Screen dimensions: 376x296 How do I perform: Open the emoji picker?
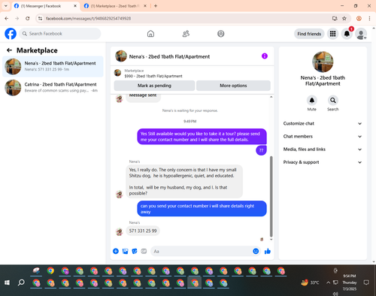[x=256, y=251]
